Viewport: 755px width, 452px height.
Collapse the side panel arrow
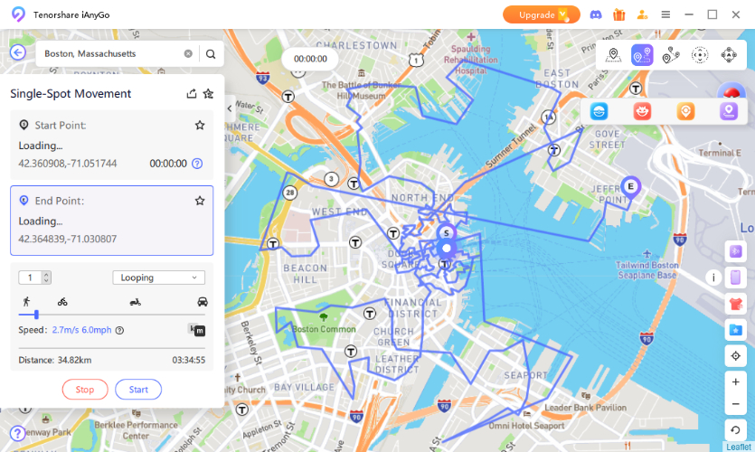(230, 108)
